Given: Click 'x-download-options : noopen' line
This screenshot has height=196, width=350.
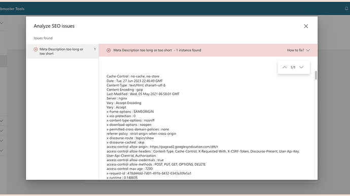Looking at the screenshot, I should pos(129,125).
